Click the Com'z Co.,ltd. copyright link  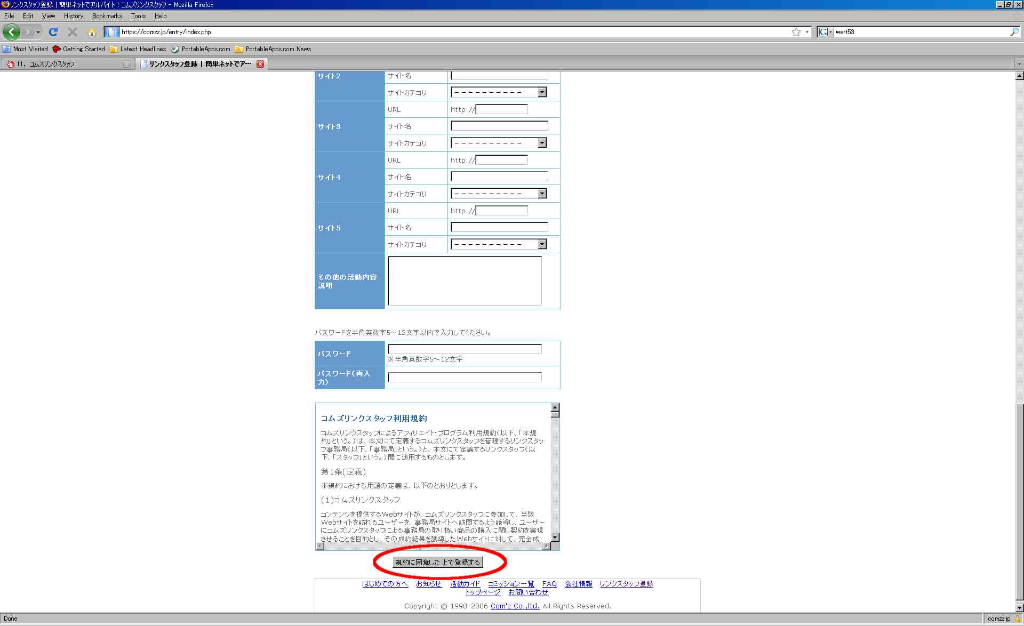click(x=515, y=606)
